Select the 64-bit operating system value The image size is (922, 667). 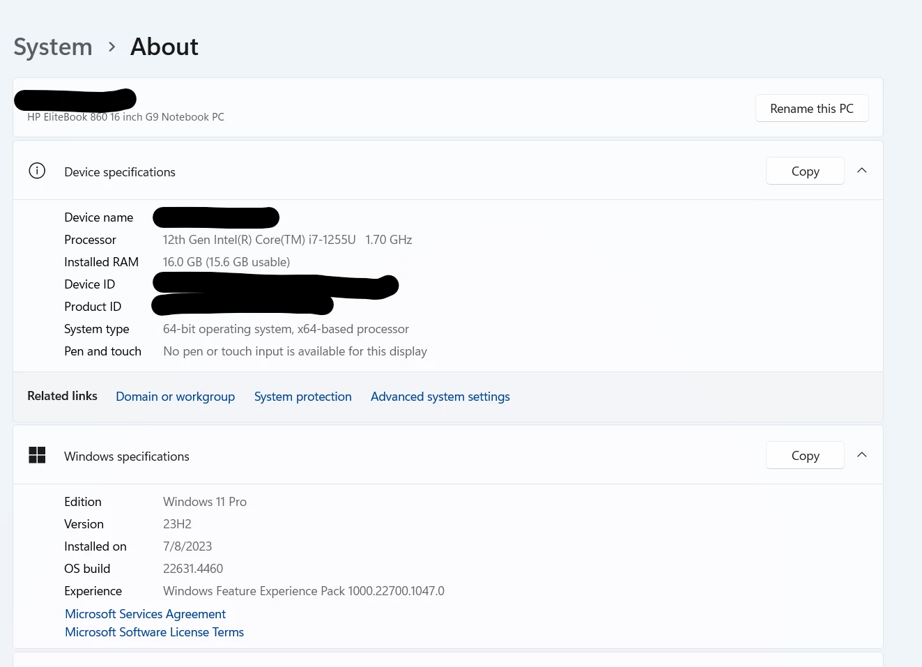286,329
